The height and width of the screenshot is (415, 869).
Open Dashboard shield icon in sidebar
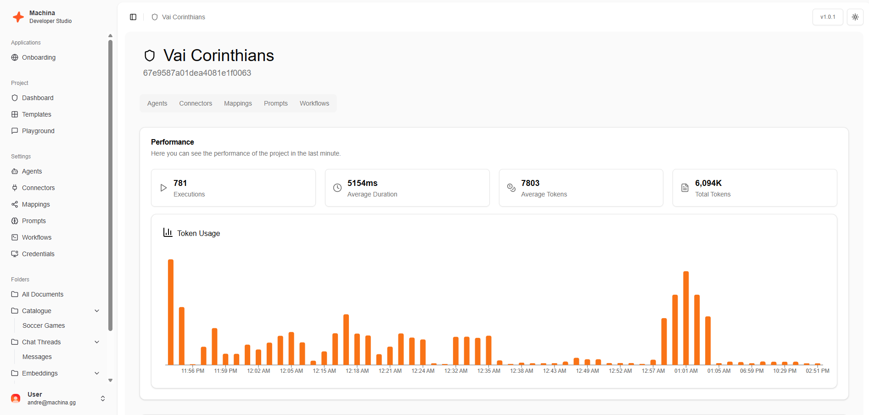15,98
